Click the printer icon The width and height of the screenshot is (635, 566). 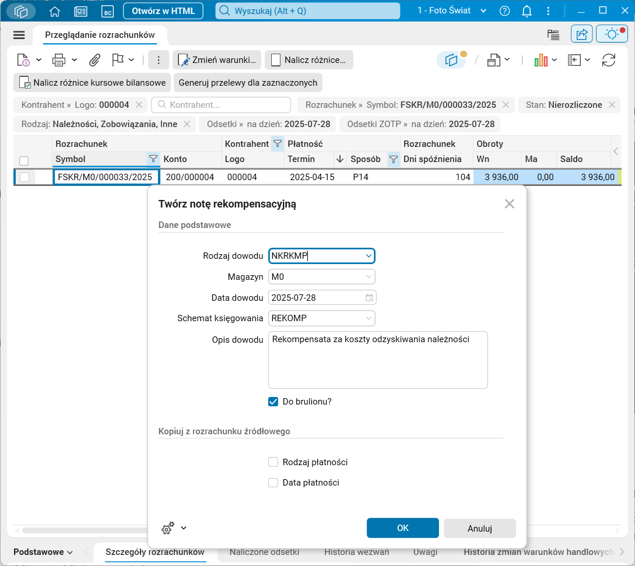59,60
